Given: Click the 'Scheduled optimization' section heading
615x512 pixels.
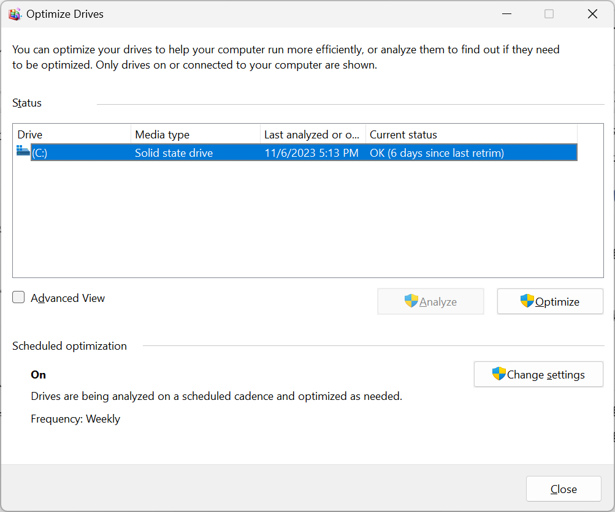Looking at the screenshot, I should 69,346.
